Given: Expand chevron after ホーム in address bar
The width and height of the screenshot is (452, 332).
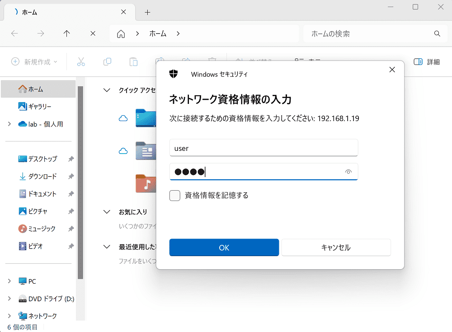Looking at the screenshot, I should tap(178, 34).
